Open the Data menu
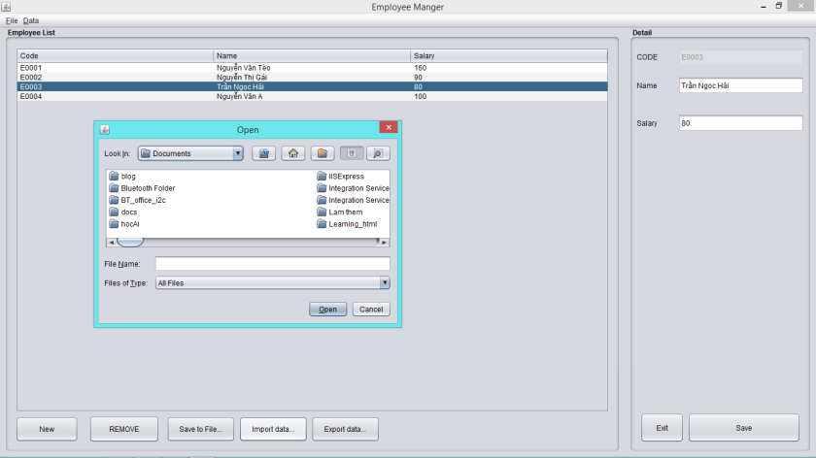Image resolution: width=816 pixels, height=458 pixels. (31, 20)
